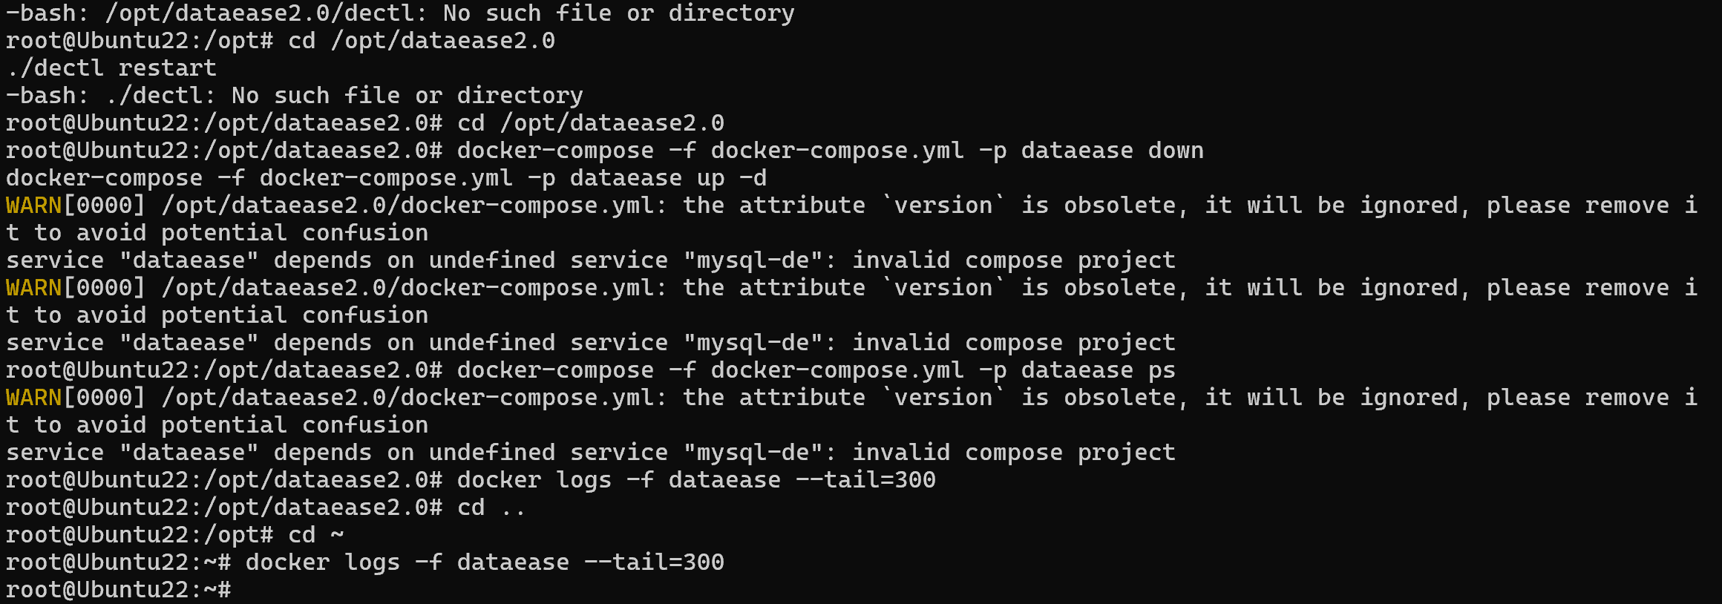Click "--tail=300" in the last docker logs command
1722x604 pixels.
[654, 562]
